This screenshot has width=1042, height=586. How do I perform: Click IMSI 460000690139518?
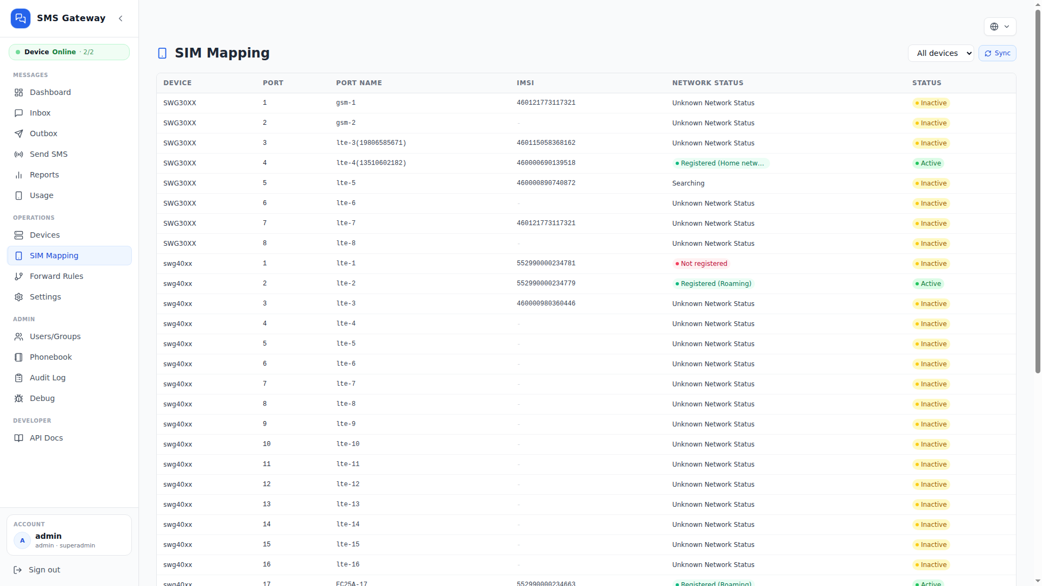(546, 163)
